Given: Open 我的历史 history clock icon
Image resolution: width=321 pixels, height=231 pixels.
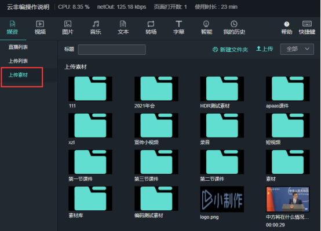Looking at the screenshot, I should [x=234, y=24].
